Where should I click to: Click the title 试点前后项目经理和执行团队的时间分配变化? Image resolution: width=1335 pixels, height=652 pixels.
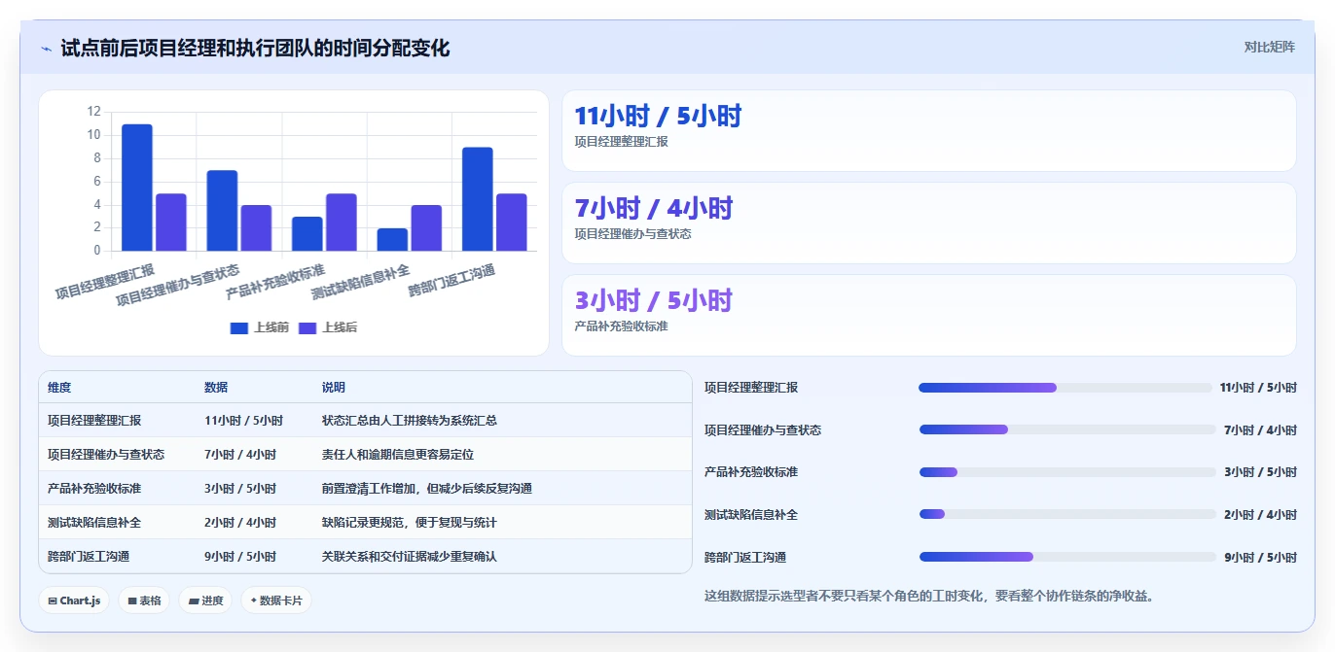(255, 48)
